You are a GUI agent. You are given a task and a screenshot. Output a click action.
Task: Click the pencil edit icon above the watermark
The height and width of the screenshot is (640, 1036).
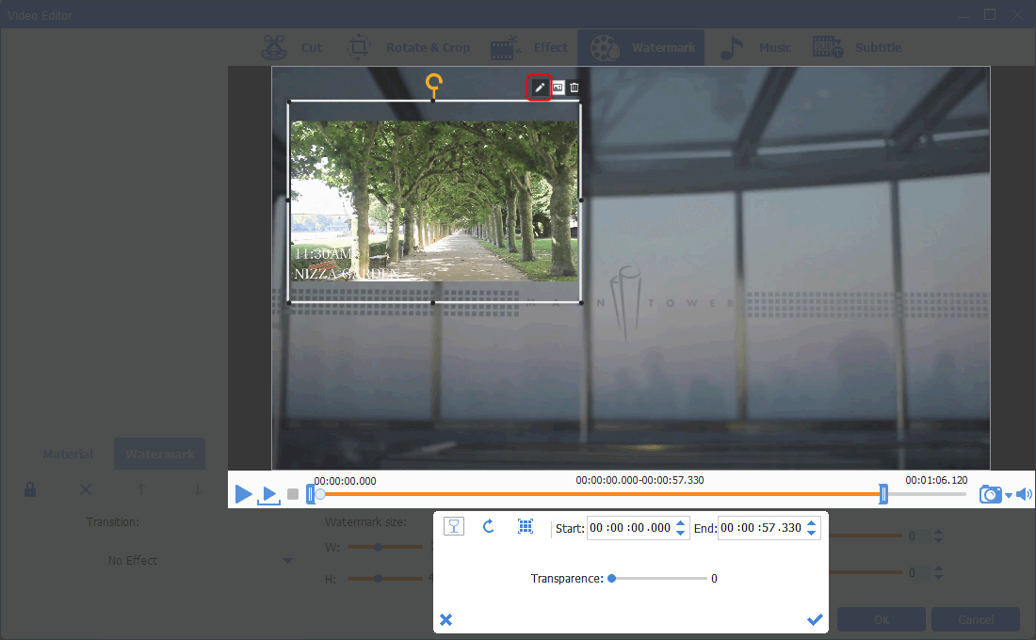point(540,88)
